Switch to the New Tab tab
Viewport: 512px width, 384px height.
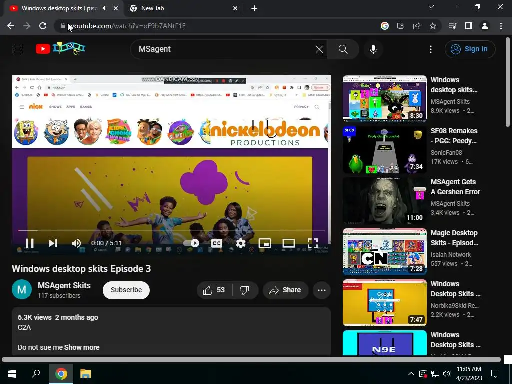184,8
